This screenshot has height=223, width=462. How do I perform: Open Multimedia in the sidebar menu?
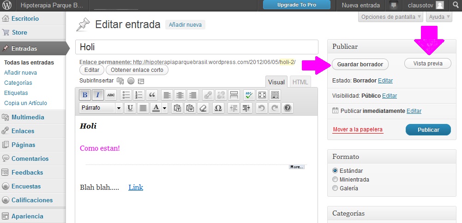(28, 117)
